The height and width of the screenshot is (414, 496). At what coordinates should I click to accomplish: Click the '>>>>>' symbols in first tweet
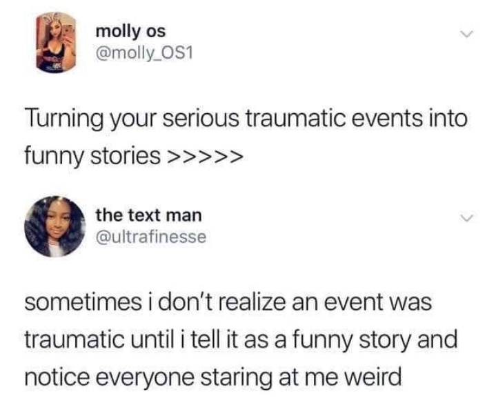pos(206,157)
